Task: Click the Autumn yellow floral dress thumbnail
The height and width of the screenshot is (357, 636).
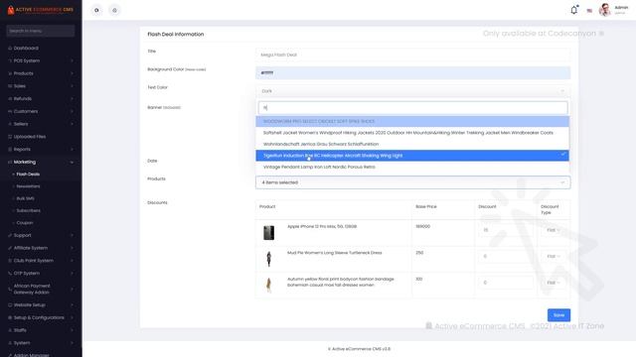Action: pos(268,285)
